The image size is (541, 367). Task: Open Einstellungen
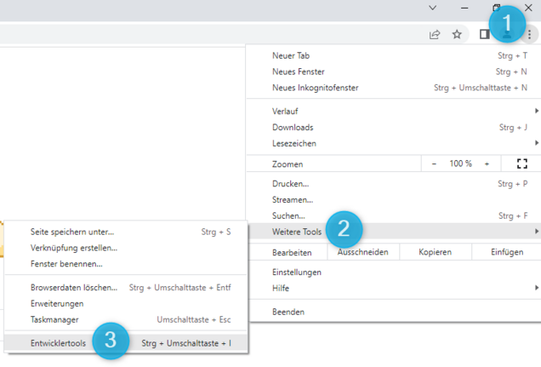(x=393, y=272)
